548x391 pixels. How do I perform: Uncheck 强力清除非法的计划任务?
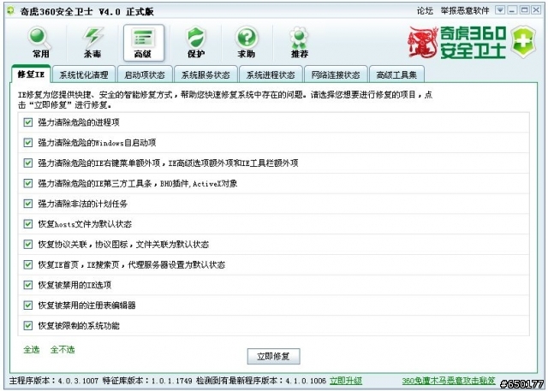point(28,204)
